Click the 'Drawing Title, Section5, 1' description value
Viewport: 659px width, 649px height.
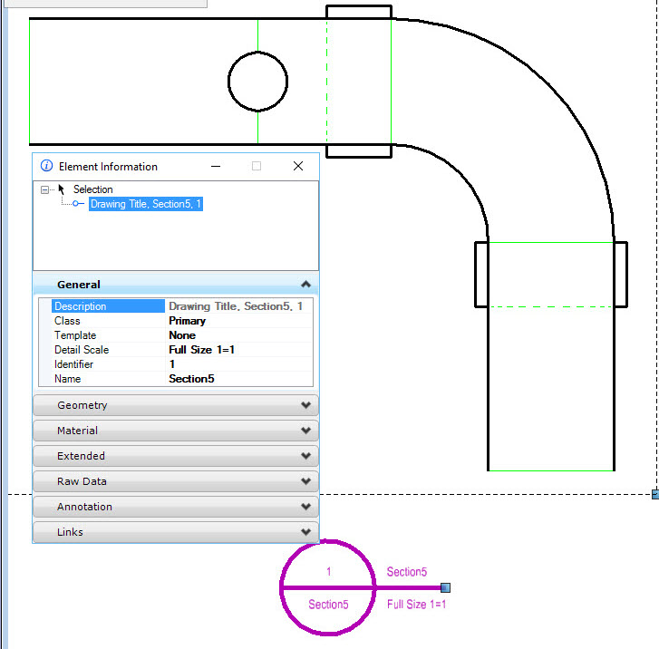pos(236,306)
